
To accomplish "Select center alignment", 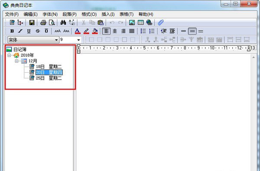I will tap(115, 31).
